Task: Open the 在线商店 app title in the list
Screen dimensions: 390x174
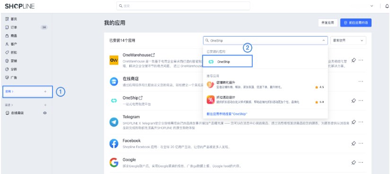Action: 131,79
